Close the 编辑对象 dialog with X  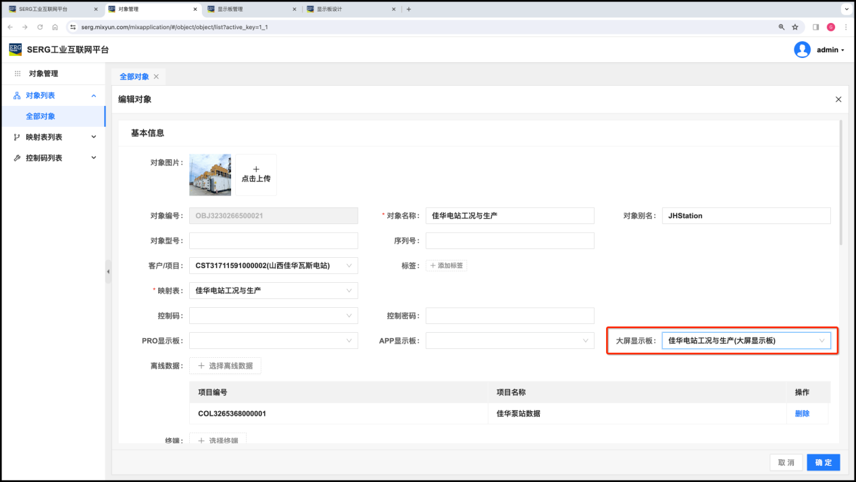(x=838, y=99)
